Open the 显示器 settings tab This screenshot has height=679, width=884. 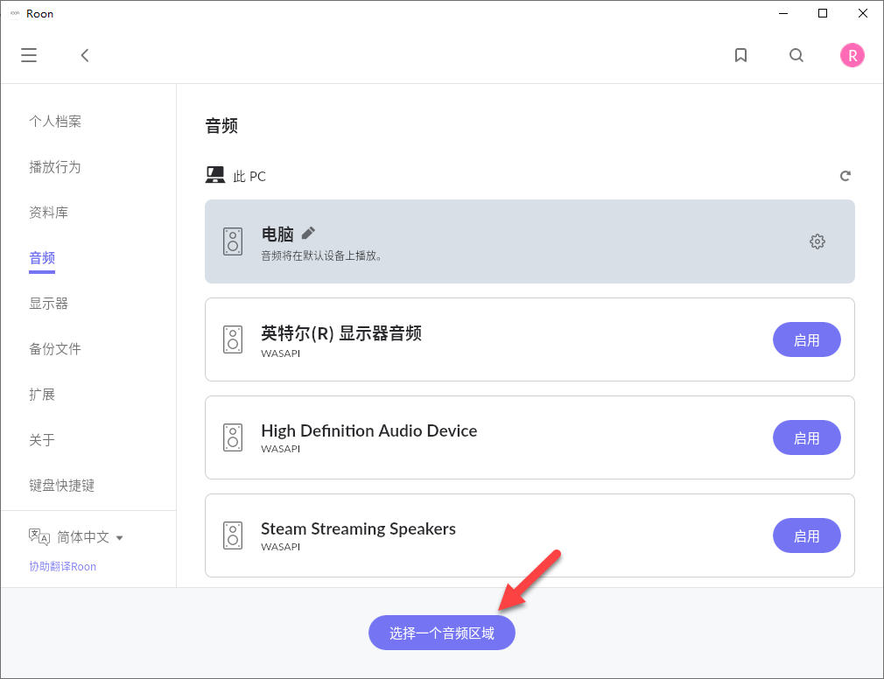[48, 304]
